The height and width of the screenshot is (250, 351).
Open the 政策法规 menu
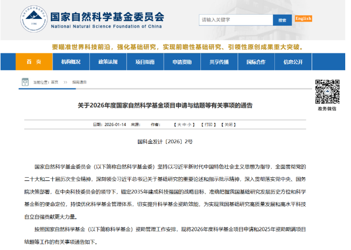coord(108,62)
